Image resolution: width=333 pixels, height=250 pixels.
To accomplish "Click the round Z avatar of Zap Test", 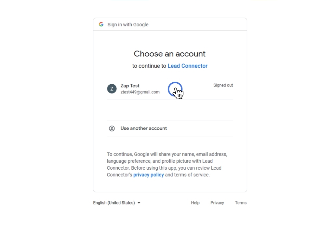I will pyautogui.click(x=112, y=89).
